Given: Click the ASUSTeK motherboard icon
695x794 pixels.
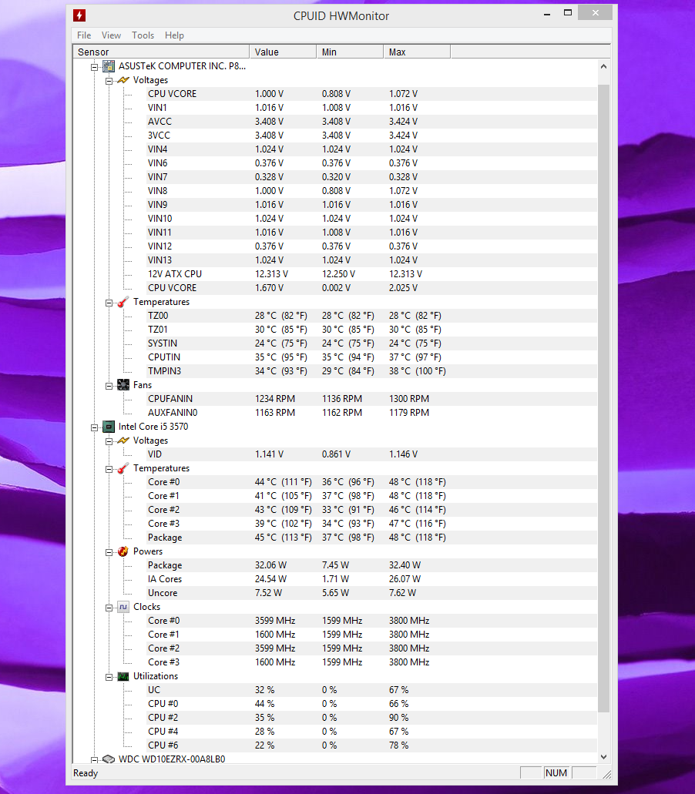Looking at the screenshot, I should click(109, 65).
